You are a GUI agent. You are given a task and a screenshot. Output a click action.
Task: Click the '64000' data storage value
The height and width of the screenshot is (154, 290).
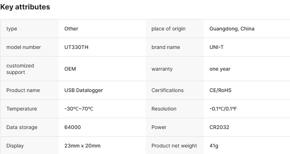tap(72, 127)
